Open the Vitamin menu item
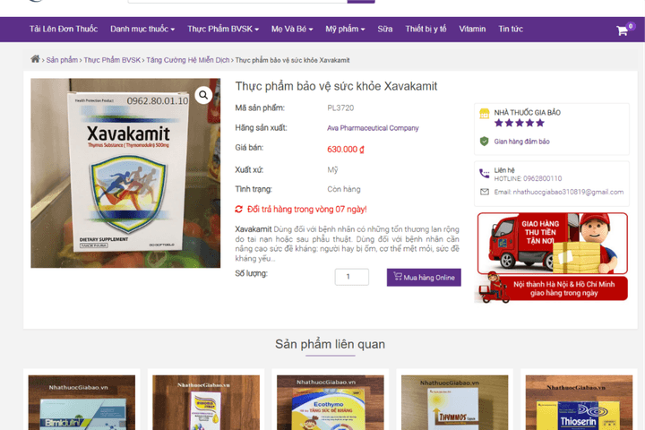 472,30
